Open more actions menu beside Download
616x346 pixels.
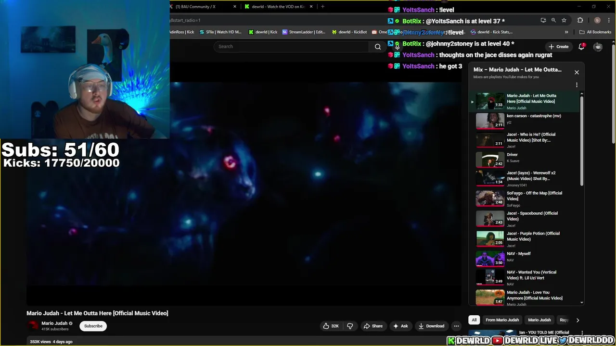pos(456,326)
